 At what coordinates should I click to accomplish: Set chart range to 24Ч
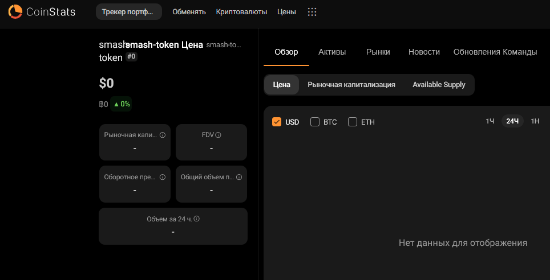(x=512, y=121)
